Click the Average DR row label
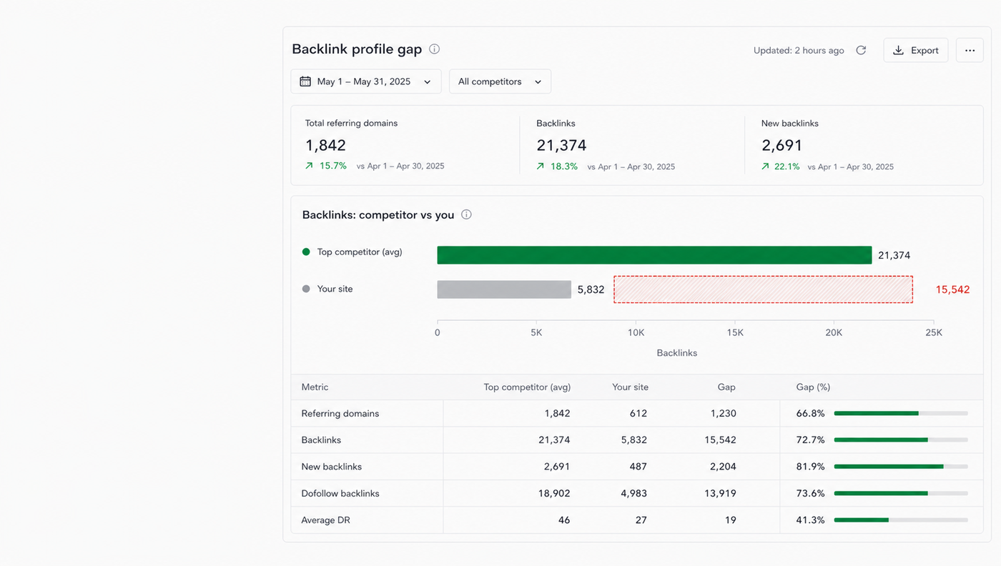 (x=325, y=520)
